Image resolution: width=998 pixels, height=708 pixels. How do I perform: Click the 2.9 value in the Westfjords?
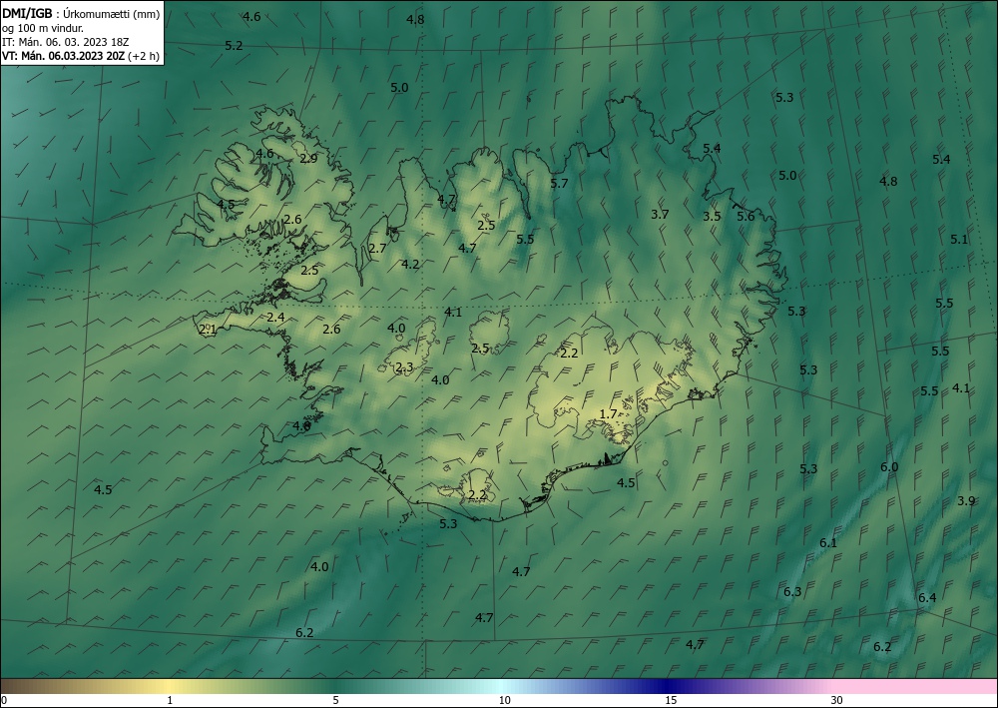point(308,159)
